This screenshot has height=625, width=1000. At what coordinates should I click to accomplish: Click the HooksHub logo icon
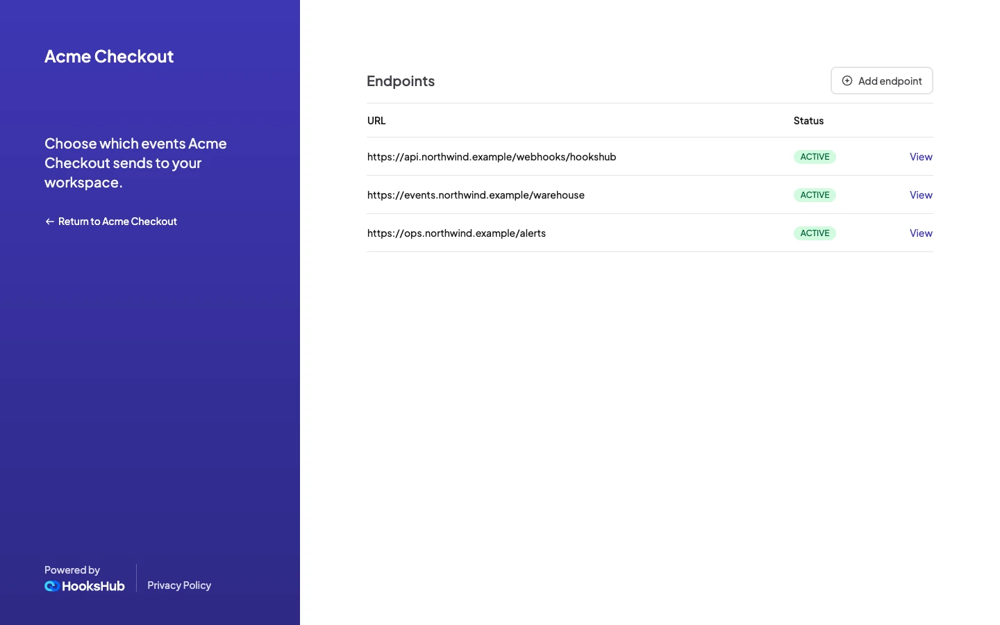point(52,586)
